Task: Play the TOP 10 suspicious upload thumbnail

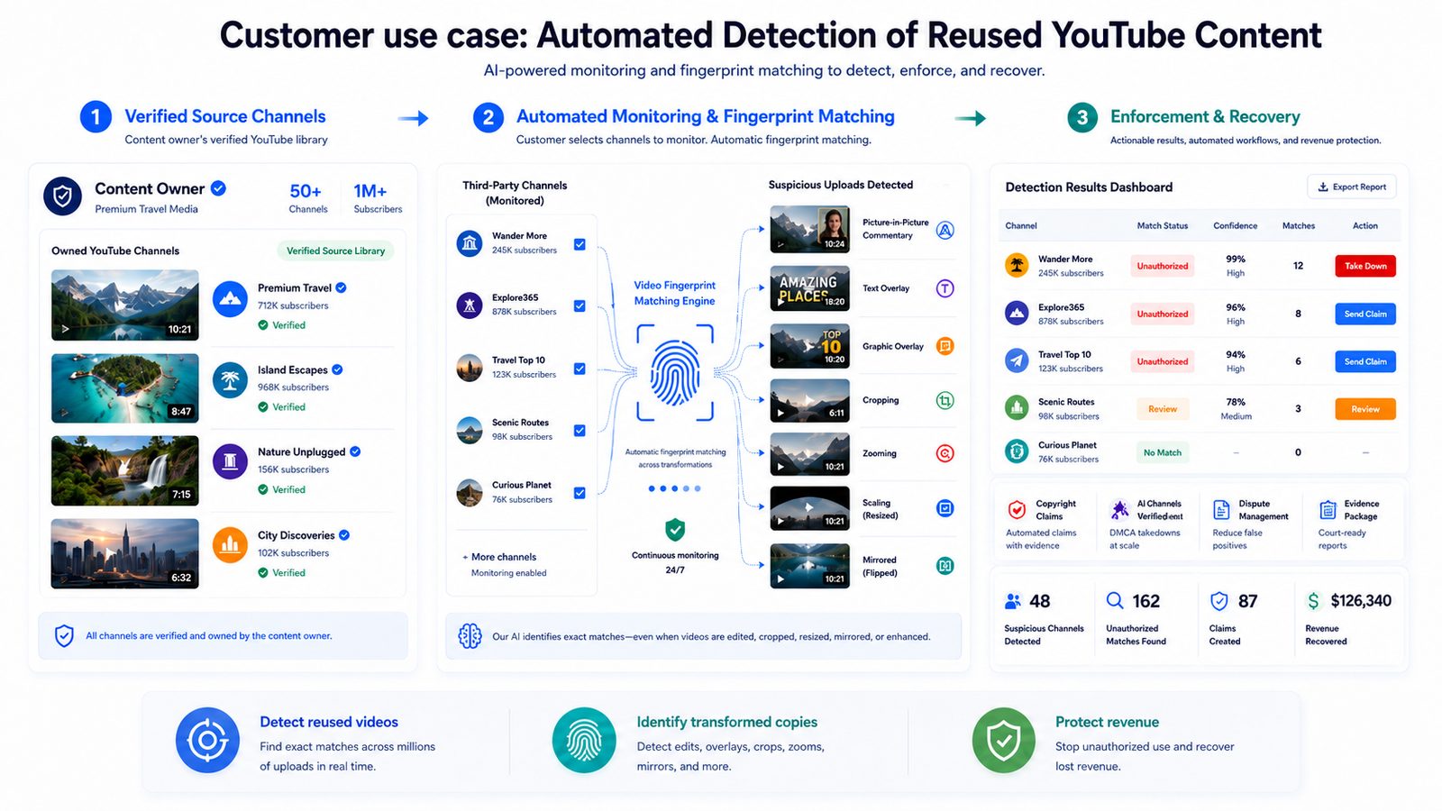Action: click(x=809, y=346)
